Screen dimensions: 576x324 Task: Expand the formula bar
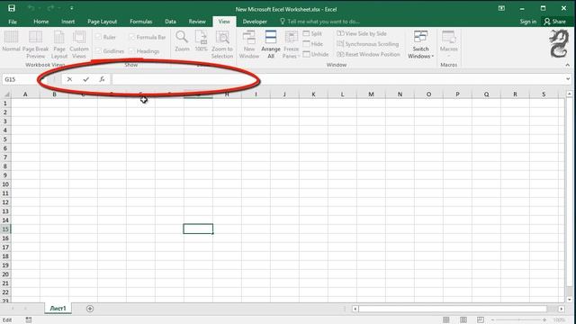click(568, 79)
